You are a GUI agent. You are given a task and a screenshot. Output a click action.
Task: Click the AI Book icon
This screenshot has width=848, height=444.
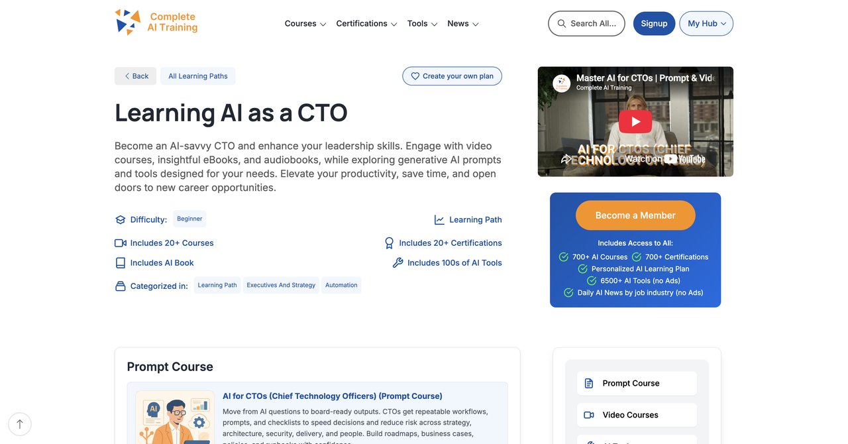(x=121, y=263)
